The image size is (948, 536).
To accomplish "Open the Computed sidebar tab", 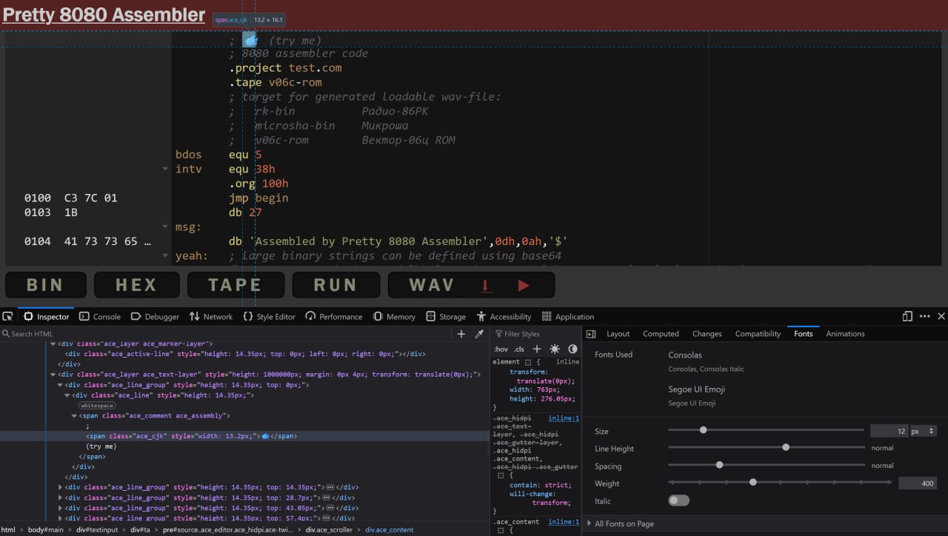I will [661, 334].
